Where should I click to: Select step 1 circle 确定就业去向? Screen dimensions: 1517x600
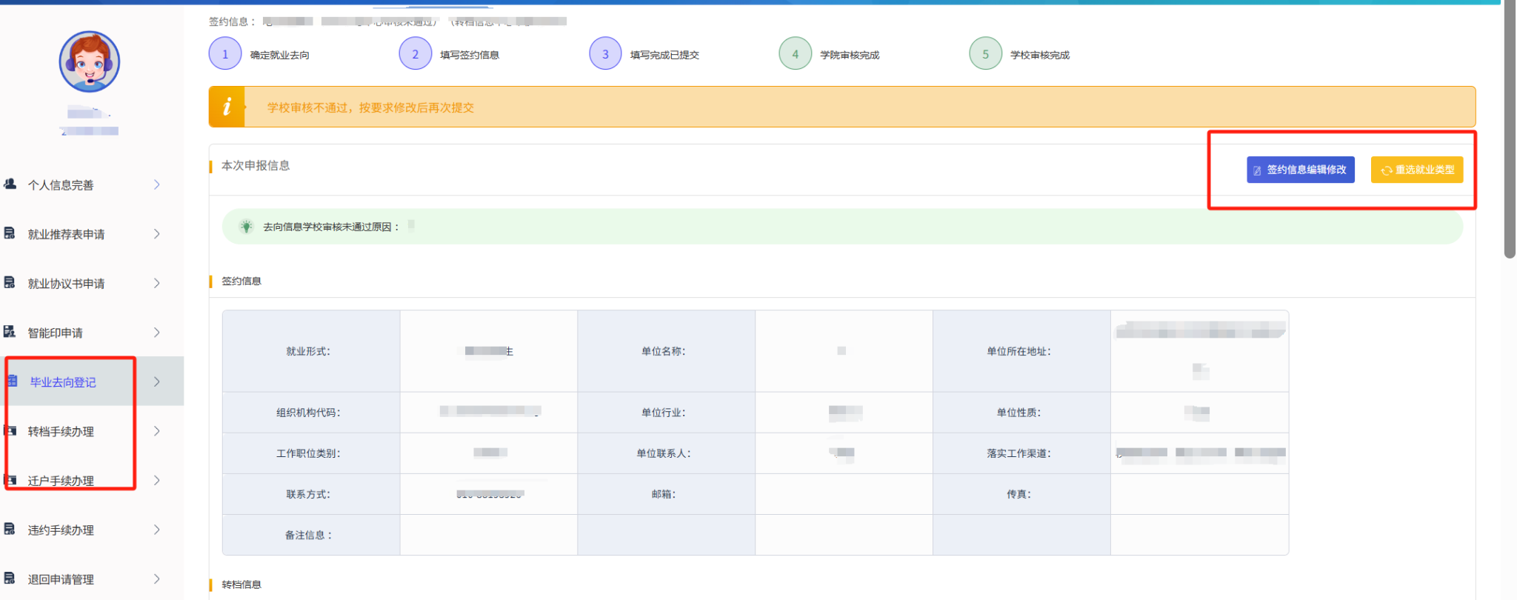point(225,54)
